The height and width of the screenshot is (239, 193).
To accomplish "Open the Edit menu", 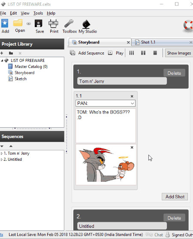I will coord(13,13).
